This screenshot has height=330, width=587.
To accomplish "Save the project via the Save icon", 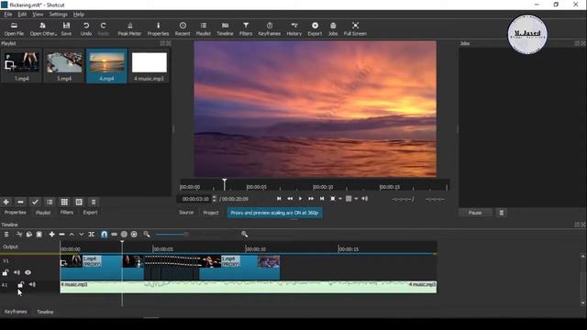I will [x=66, y=28].
